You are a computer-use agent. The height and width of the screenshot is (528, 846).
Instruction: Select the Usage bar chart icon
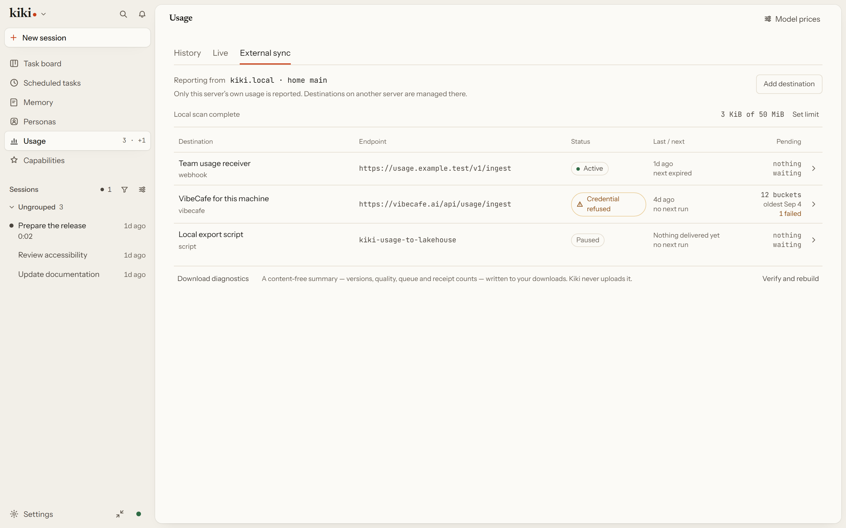pos(14,141)
